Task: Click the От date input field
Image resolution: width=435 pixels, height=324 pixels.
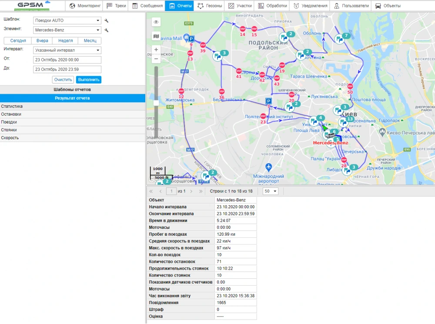Action: pos(67,60)
